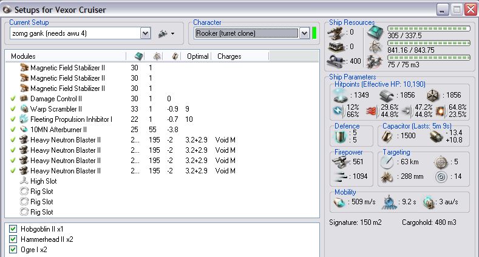Select the first Magnetic Field Stabilizer II icon

coord(24,67)
